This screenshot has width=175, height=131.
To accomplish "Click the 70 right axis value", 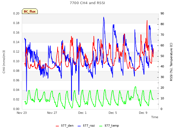I will [162, 35].
